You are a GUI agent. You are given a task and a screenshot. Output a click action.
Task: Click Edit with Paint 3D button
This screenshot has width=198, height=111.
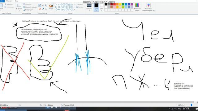[x=148, y=7]
